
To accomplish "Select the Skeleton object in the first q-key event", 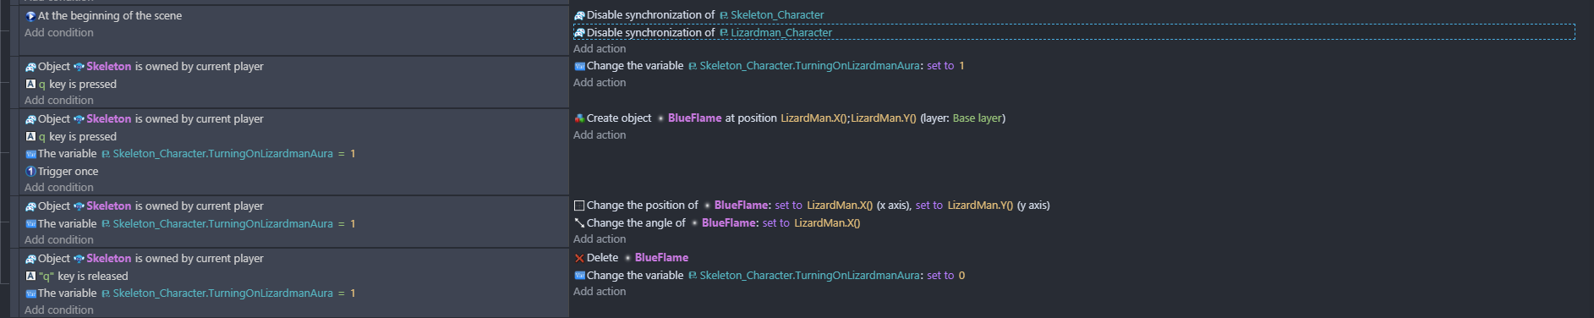I will coord(108,67).
